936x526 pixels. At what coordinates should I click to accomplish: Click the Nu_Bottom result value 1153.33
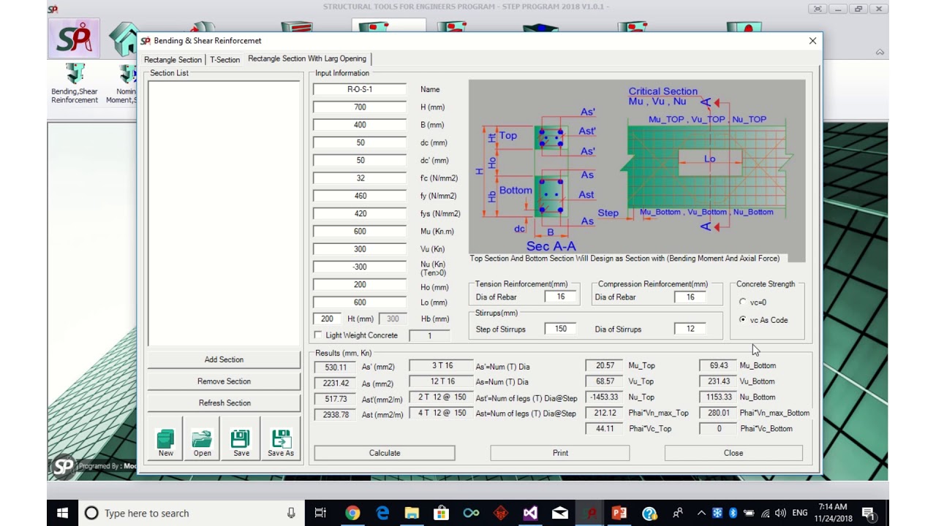[x=719, y=397]
